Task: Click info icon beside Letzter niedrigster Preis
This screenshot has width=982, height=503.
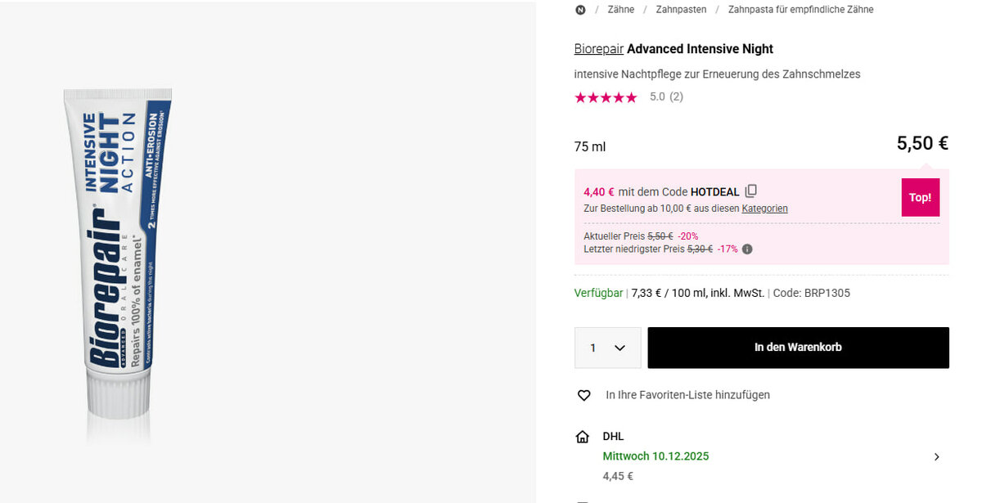Action: pos(747,249)
